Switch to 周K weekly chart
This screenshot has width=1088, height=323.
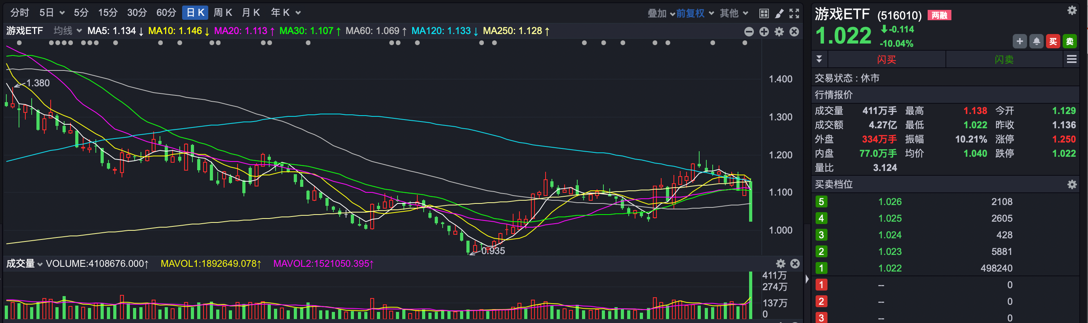223,13
